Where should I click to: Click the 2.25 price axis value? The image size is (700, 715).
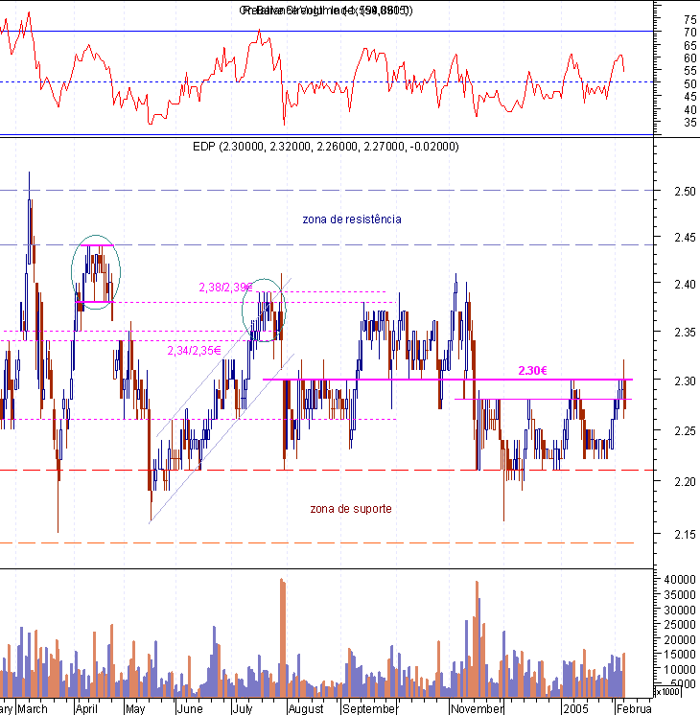tap(685, 431)
